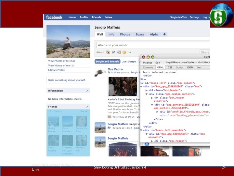This screenshot has width=234, height=176.
Task: Click the Firebug window zoom green button
Action: point(153,57)
